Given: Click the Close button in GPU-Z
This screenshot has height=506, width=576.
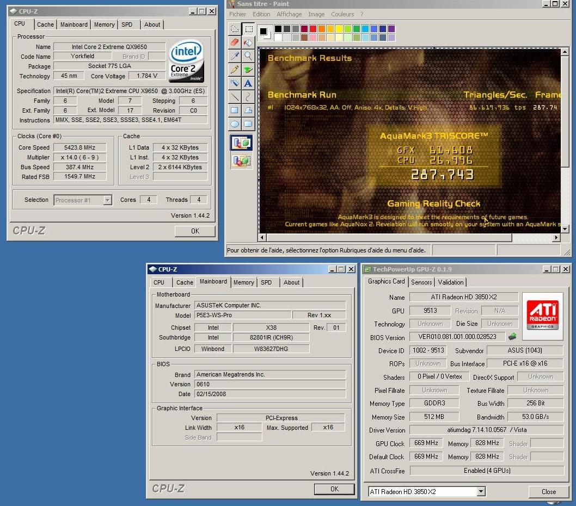Looking at the screenshot, I should pos(548,492).
